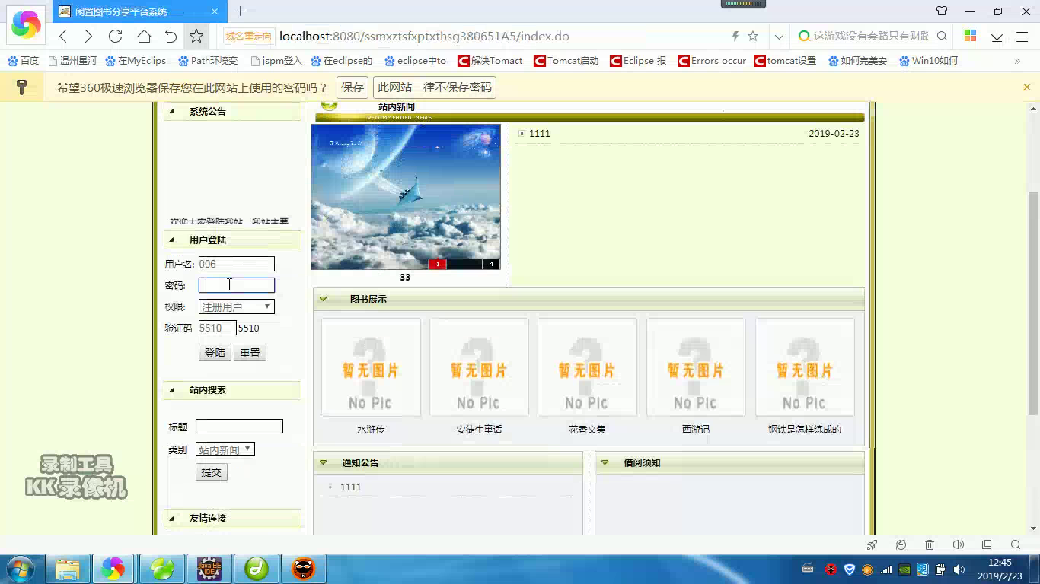The height and width of the screenshot is (584, 1040).
Task: Open the Tomcat启动 bookmark
Action: point(566,61)
